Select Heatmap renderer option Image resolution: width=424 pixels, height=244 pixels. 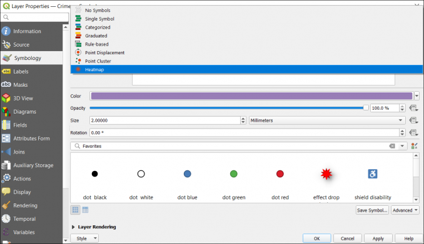pyautogui.click(x=246, y=69)
